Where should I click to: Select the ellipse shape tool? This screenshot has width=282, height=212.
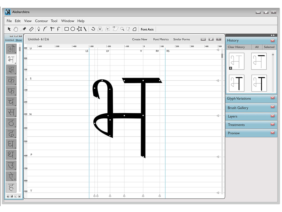click(x=73, y=29)
